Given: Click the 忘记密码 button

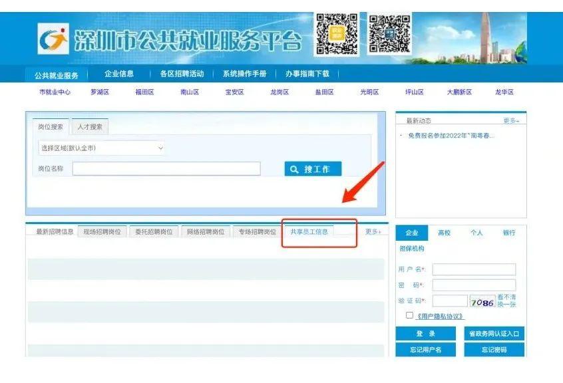Looking at the screenshot, I should [493, 350].
